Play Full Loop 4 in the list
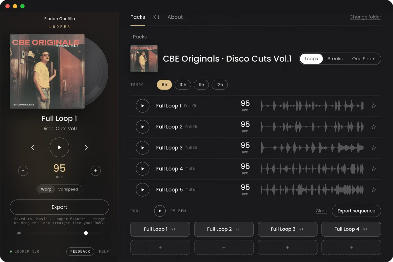Viewport: 393px width, 262px height. click(x=143, y=169)
